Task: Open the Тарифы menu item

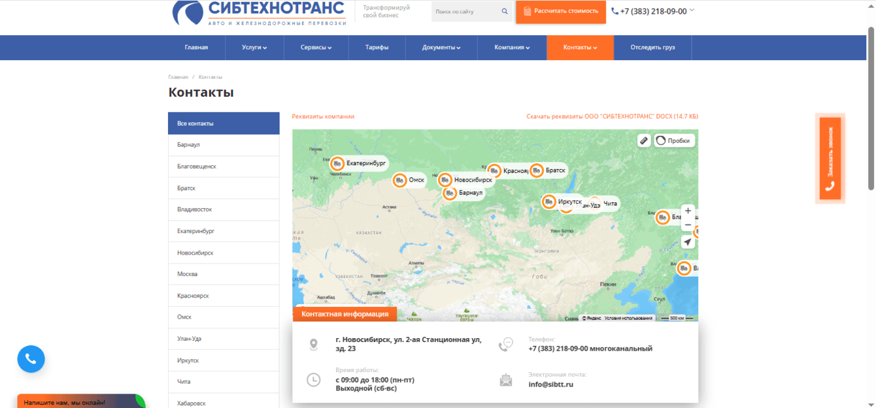Action: click(377, 48)
